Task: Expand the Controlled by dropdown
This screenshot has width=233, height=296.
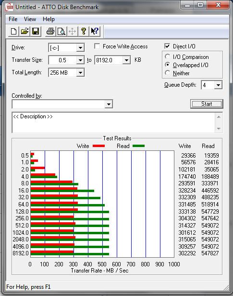Action: coord(109,104)
